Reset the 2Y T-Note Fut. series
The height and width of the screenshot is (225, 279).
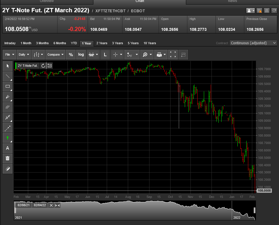coord(43,66)
